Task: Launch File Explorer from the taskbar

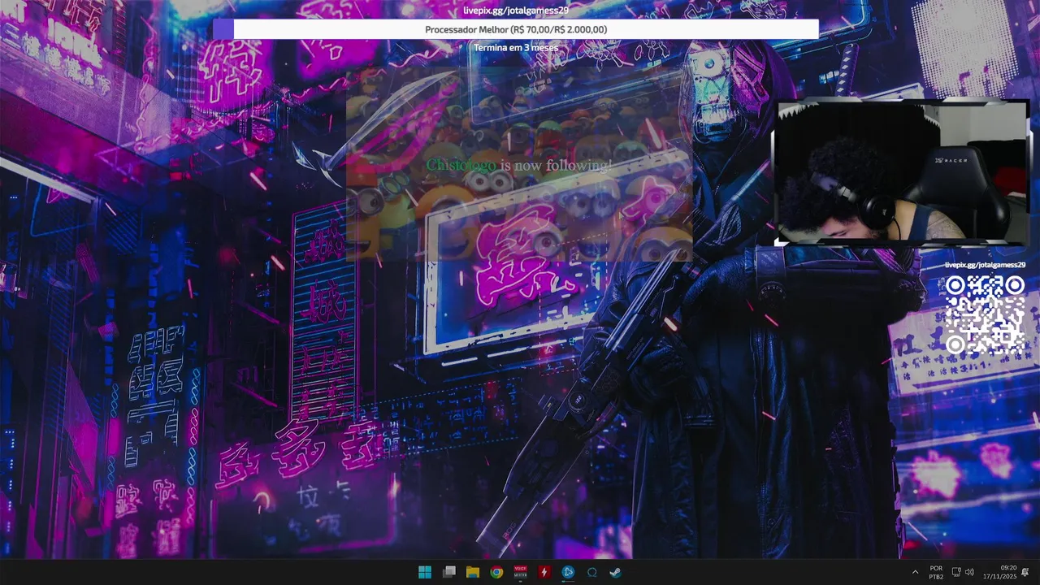Action: [472, 572]
